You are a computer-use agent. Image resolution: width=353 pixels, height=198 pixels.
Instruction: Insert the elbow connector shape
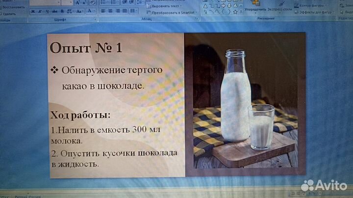click(x=211, y=6)
